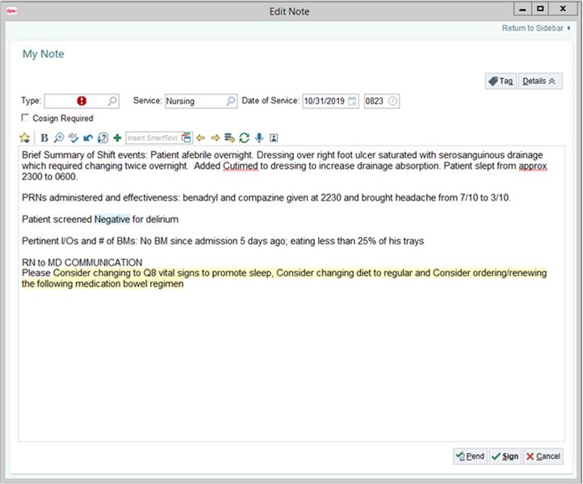Pend the note

point(470,457)
